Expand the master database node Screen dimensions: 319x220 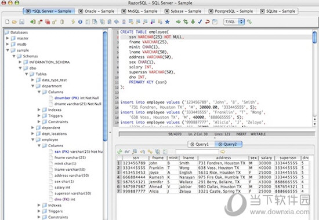[8, 38]
